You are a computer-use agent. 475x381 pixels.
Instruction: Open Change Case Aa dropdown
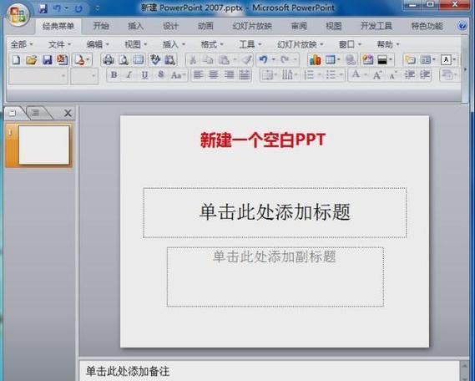[x=179, y=75]
